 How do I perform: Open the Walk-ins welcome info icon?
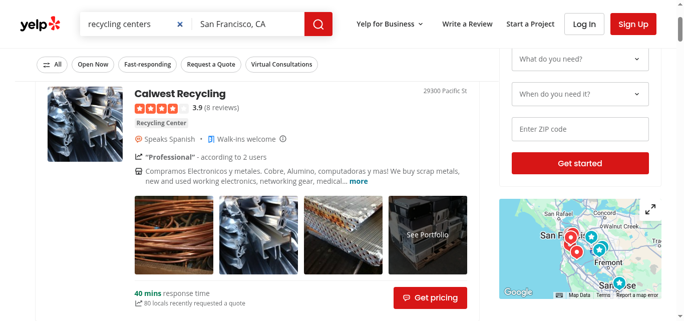click(283, 139)
